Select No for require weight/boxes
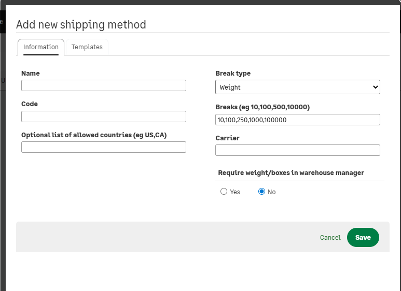This screenshot has width=401, height=291. click(261, 192)
